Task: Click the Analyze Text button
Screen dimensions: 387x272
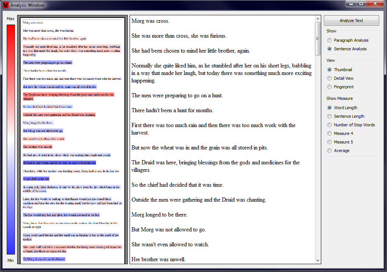Action: [x=351, y=20]
